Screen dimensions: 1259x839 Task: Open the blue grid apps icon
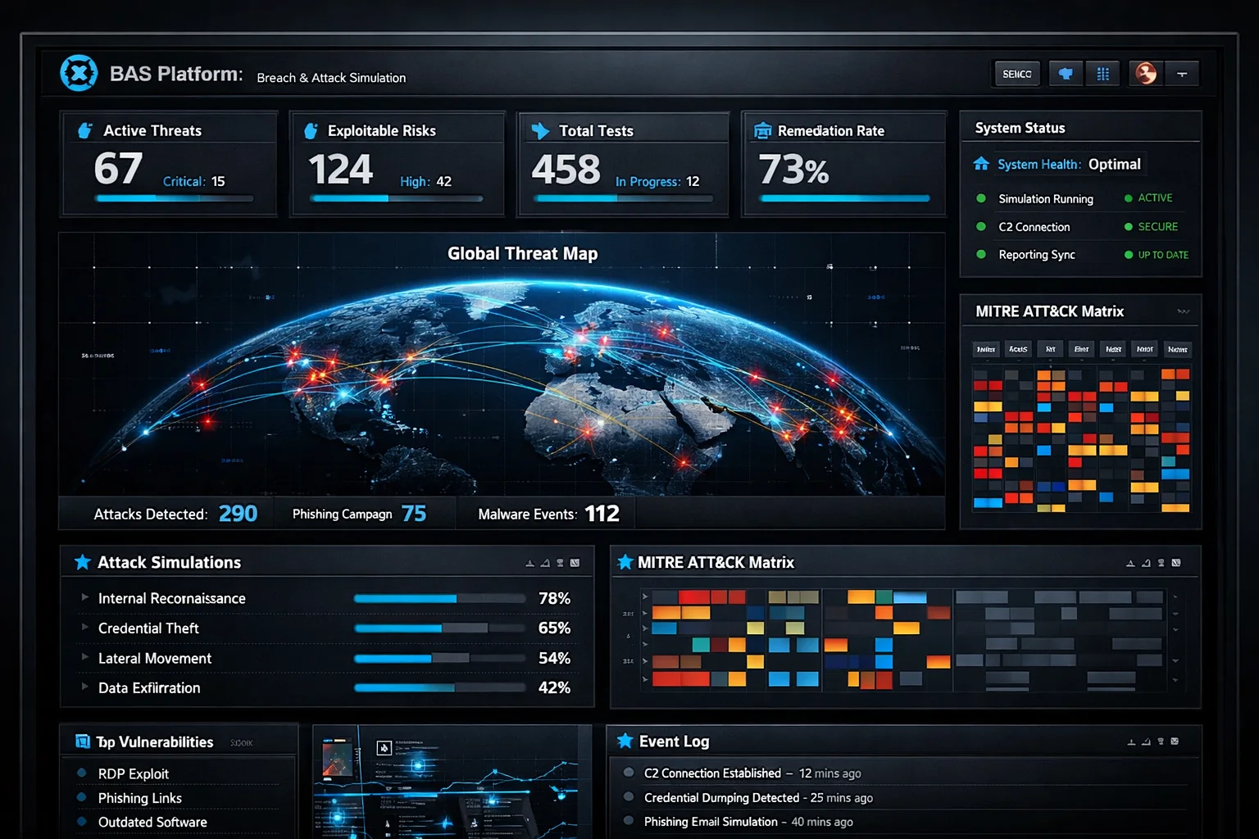(x=1103, y=74)
